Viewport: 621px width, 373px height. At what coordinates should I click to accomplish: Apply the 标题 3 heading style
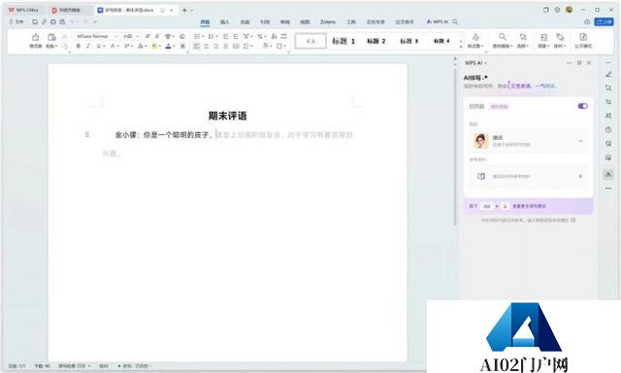409,41
